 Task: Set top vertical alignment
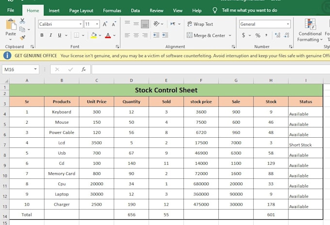coord(127,23)
